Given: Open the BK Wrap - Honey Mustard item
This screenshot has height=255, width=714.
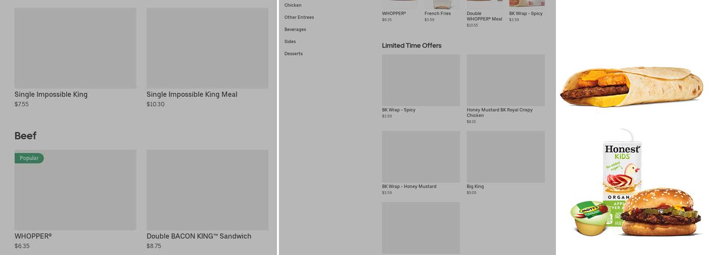Looking at the screenshot, I should [x=421, y=157].
